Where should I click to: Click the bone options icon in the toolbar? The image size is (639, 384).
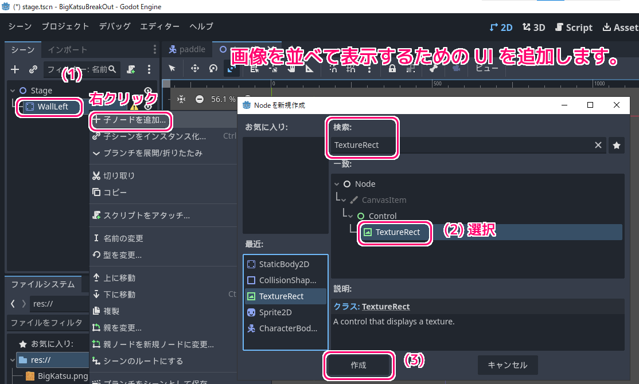point(434,68)
